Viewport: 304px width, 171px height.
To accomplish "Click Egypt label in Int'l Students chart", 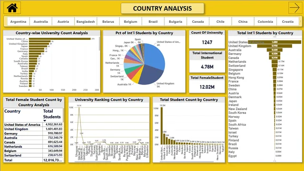I will pyautogui.click(x=232, y=156).
